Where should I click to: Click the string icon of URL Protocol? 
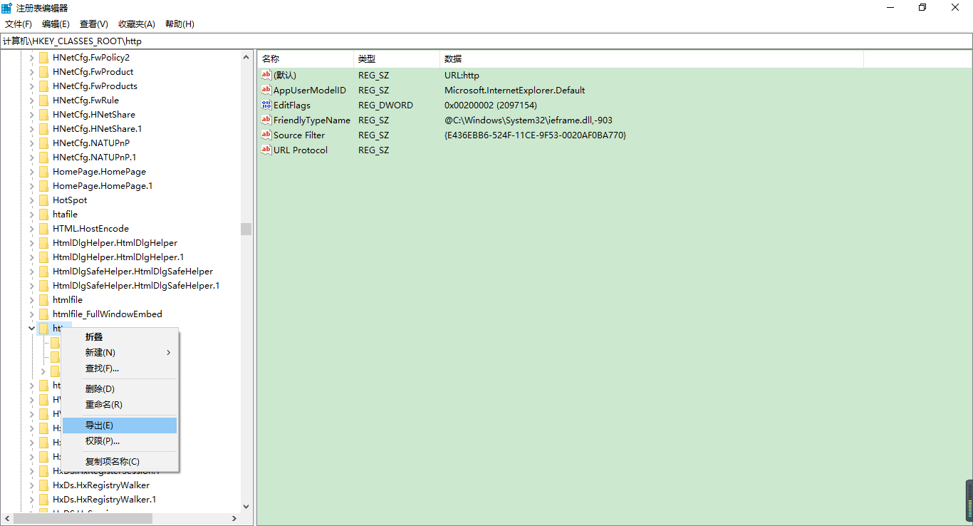coord(267,150)
